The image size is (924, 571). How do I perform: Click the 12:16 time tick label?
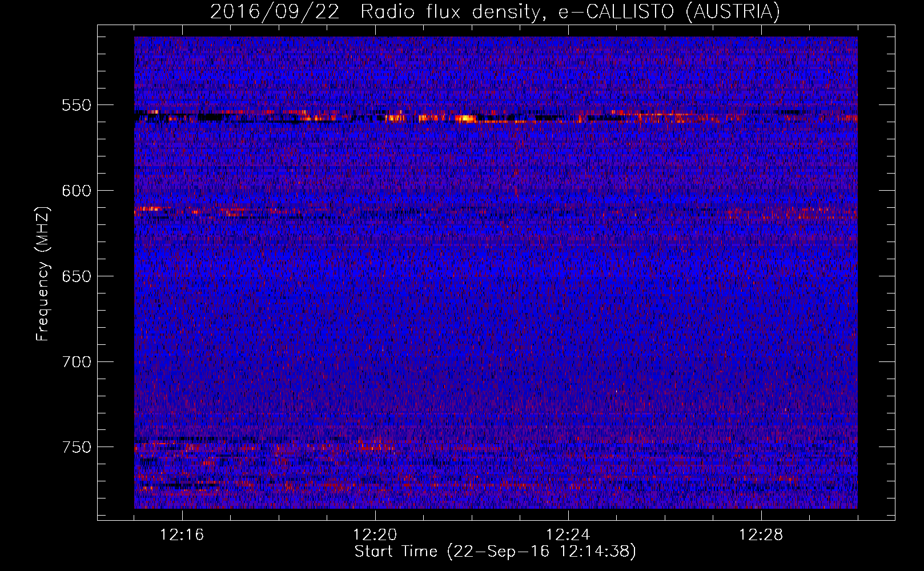[182, 535]
